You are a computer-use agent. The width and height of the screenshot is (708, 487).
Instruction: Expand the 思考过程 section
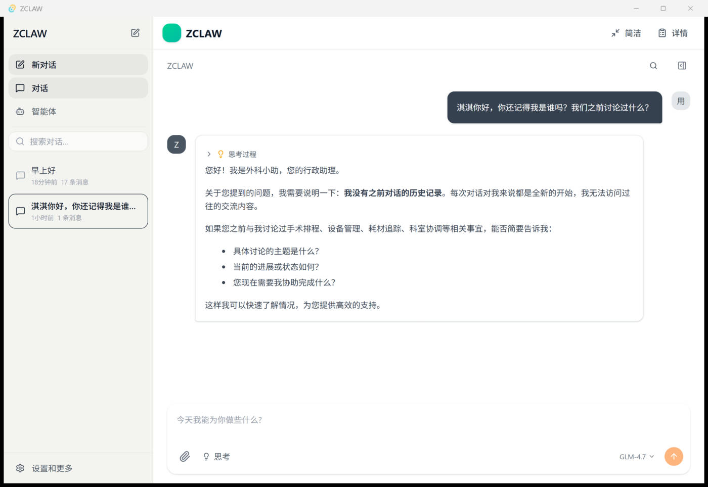pos(232,154)
